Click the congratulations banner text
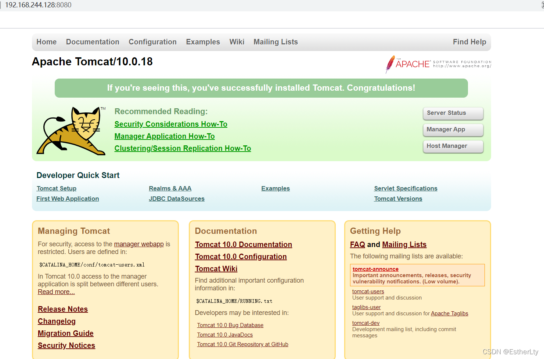 pyautogui.click(x=261, y=88)
